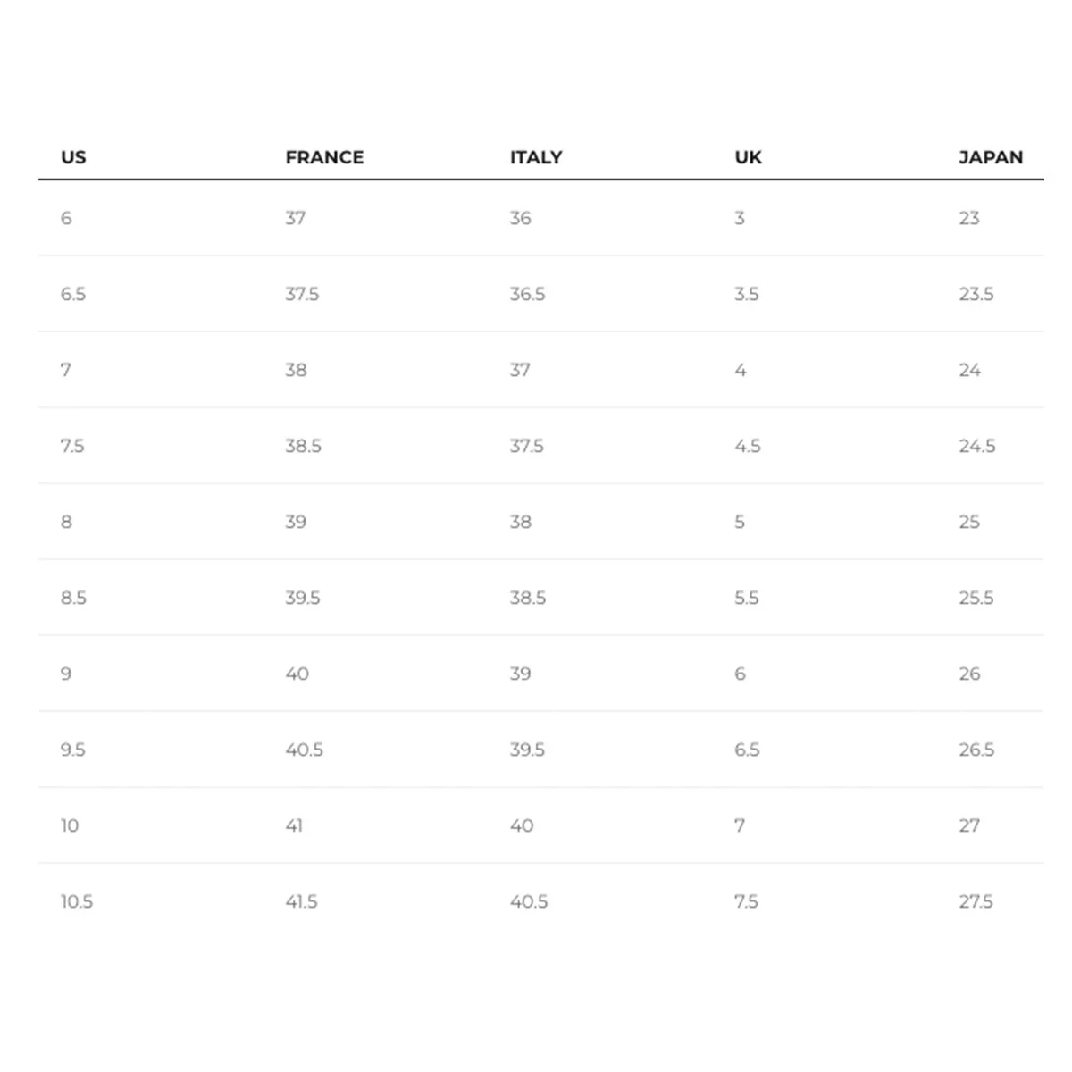
Task: Select US size 10.5 cell
Action: coord(77,901)
